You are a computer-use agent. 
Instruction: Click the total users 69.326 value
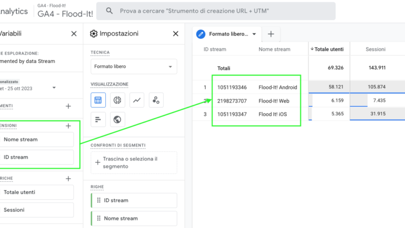click(x=335, y=68)
